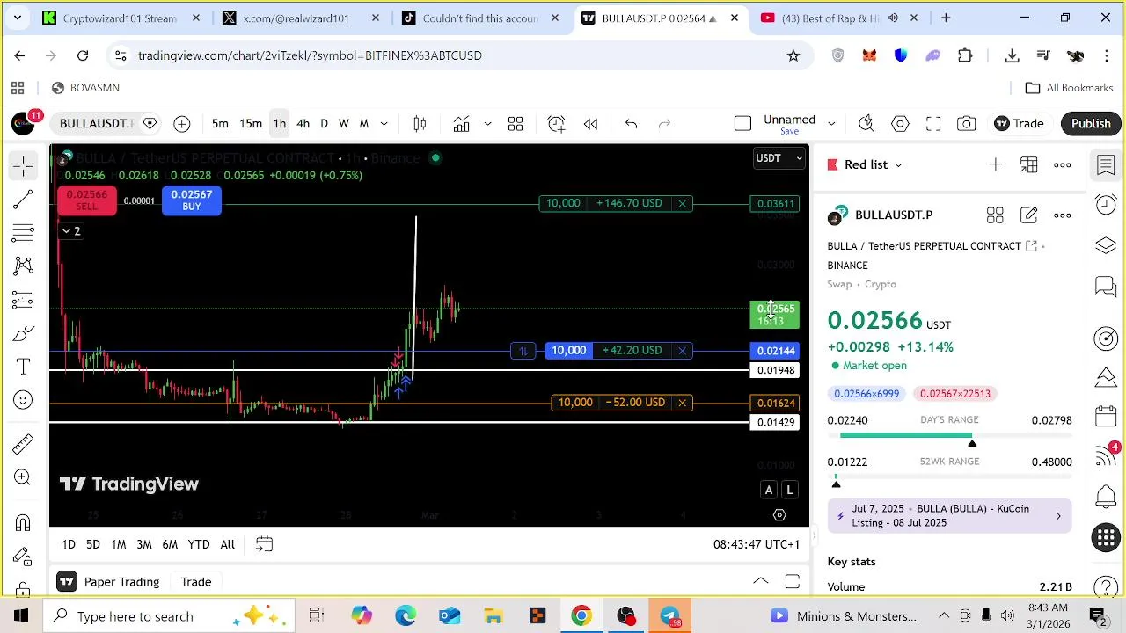Expand the collapsed indicators legend
The image size is (1126, 633).
pos(70,231)
